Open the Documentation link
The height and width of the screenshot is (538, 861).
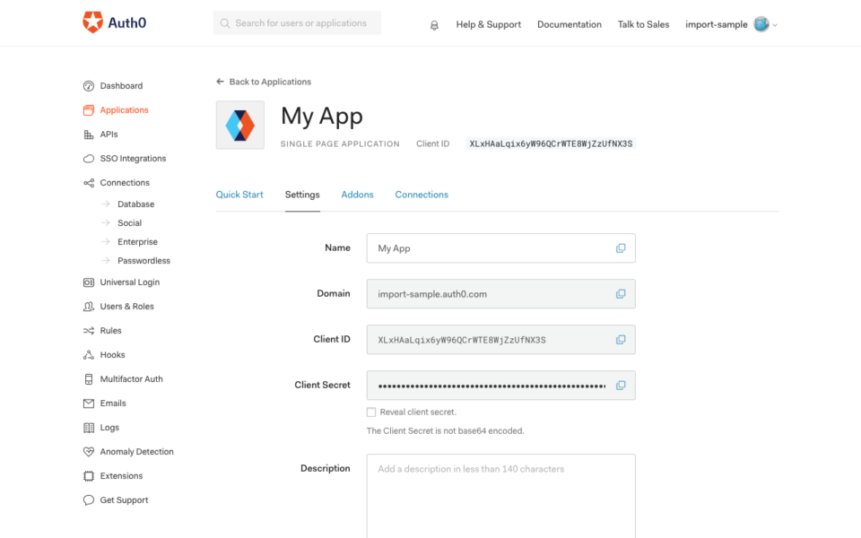point(569,24)
